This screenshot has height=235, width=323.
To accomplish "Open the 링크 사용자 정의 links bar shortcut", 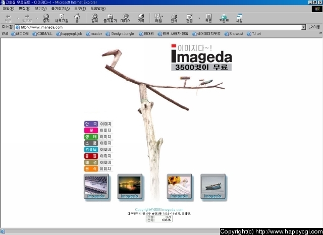I will pyautogui.click(x=173, y=34).
